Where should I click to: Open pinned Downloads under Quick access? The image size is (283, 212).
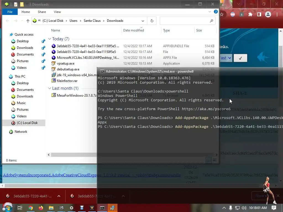(25, 48)
